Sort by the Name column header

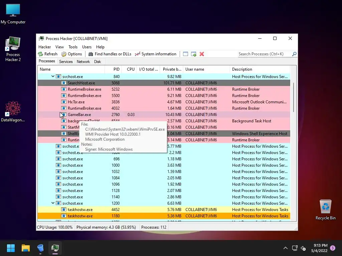coord(71,69)
